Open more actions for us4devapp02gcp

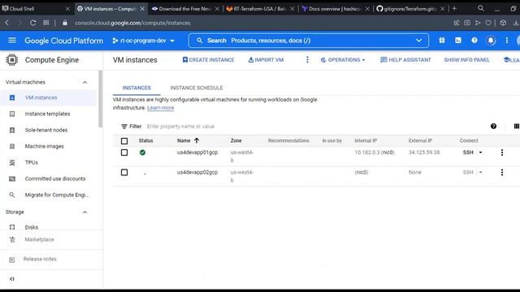coord(502,172)
